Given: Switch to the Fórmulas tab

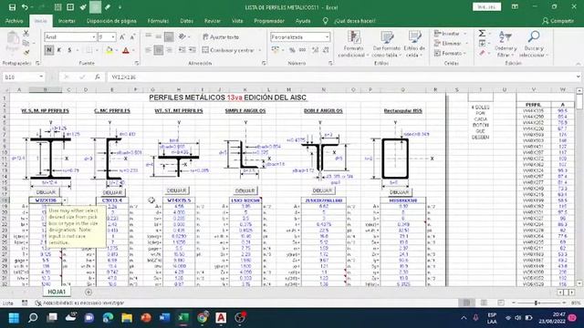Looking at the screenshot, I should click(x=158, y=21).
